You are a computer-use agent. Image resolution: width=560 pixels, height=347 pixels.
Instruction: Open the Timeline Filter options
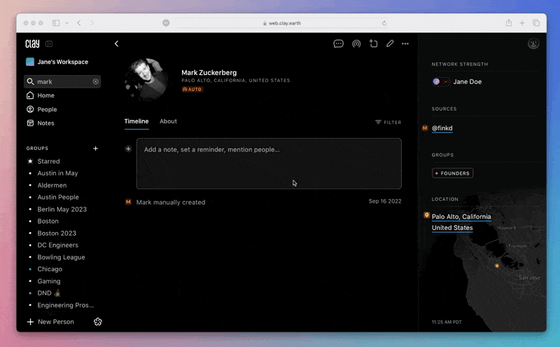(x=388, y=122)
